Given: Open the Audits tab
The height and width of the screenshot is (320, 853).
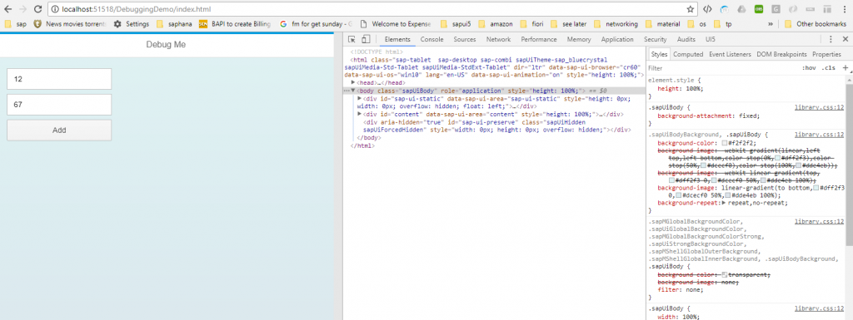Looking at the screenshot, I should coord(686,39).
